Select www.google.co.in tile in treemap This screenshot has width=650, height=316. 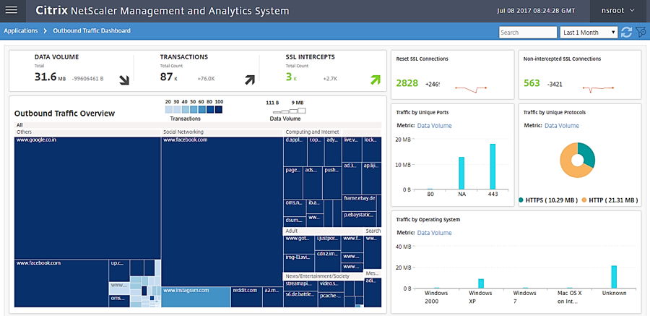pos(87,195)
